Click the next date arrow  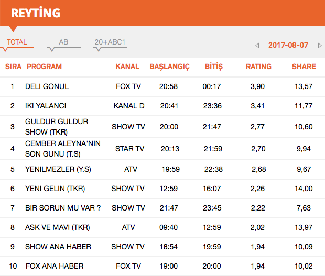pyautogui.click(x=320, y=46)
